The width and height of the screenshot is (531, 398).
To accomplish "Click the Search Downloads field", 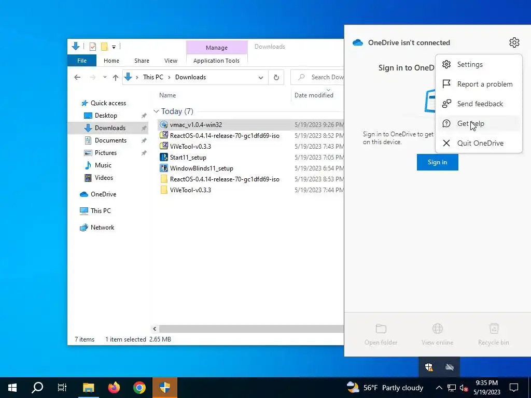I will pyautogui.click(x=317, y=77).
